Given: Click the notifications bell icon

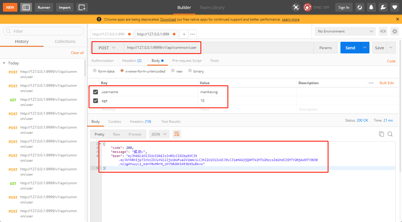Looking at the screenshot, I should coord(371,7).
